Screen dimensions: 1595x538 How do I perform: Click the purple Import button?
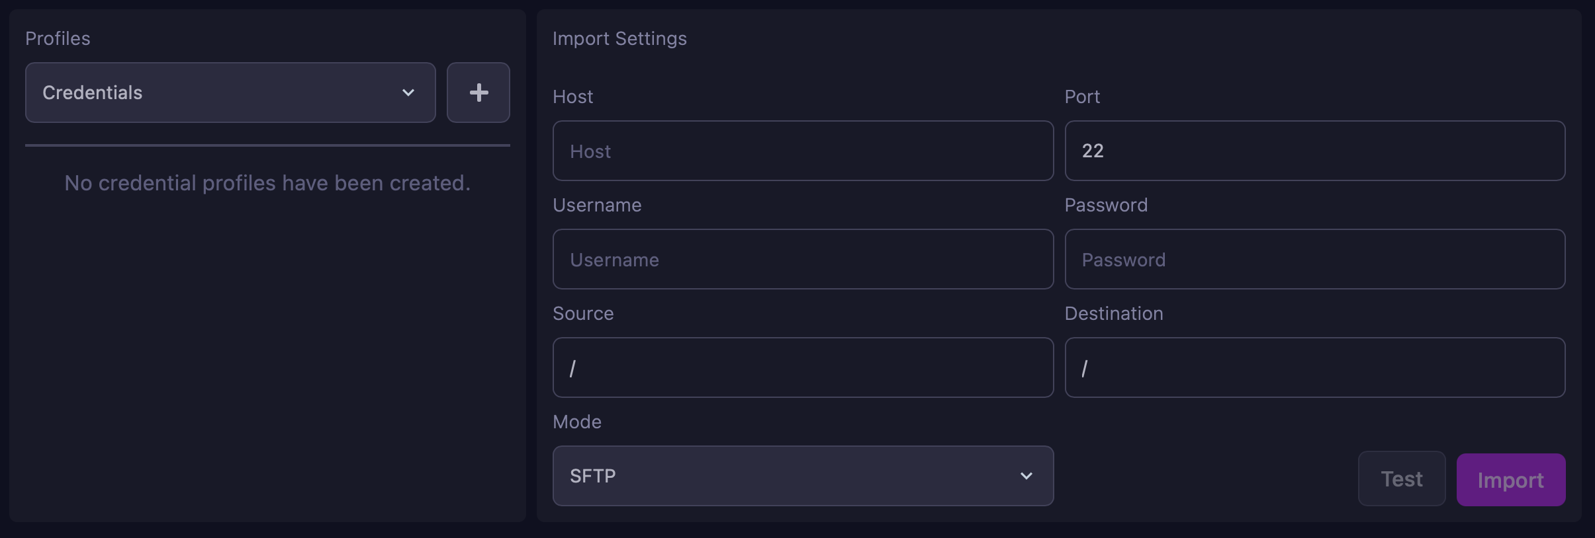tap(1510, 480)
